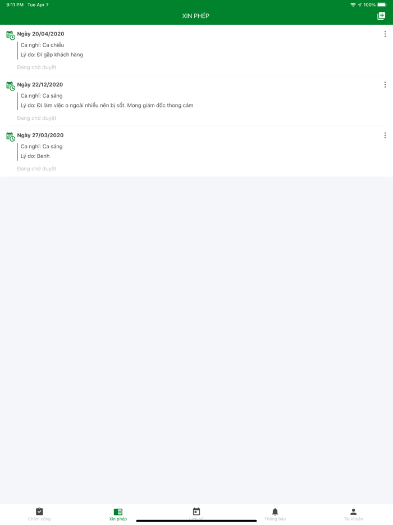Viewport: 393px width, 525px height.
Task: Click the Wi-Fi icon in status bar
Action: click(353, 4)
